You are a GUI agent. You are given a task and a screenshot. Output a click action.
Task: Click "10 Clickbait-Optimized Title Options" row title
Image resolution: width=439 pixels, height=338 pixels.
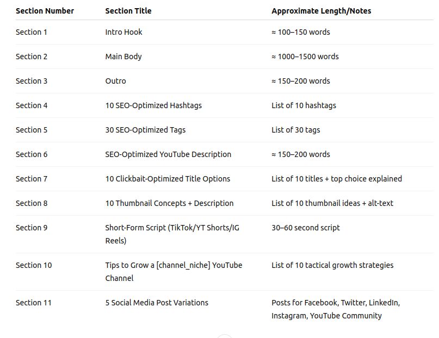coord(168,179)
